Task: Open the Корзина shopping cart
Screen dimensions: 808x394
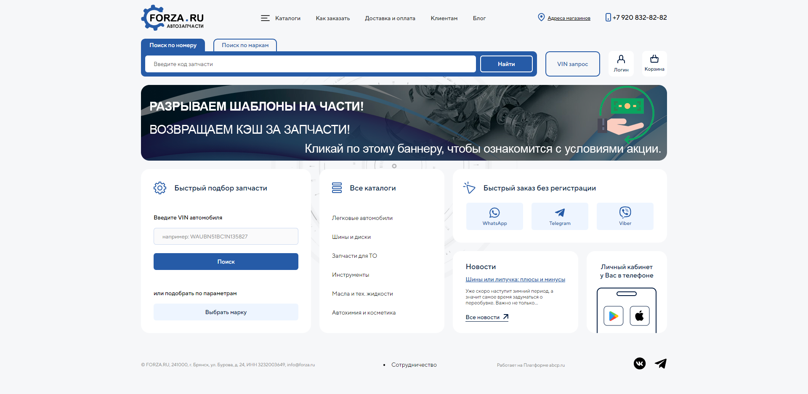Action: (654, 63)
